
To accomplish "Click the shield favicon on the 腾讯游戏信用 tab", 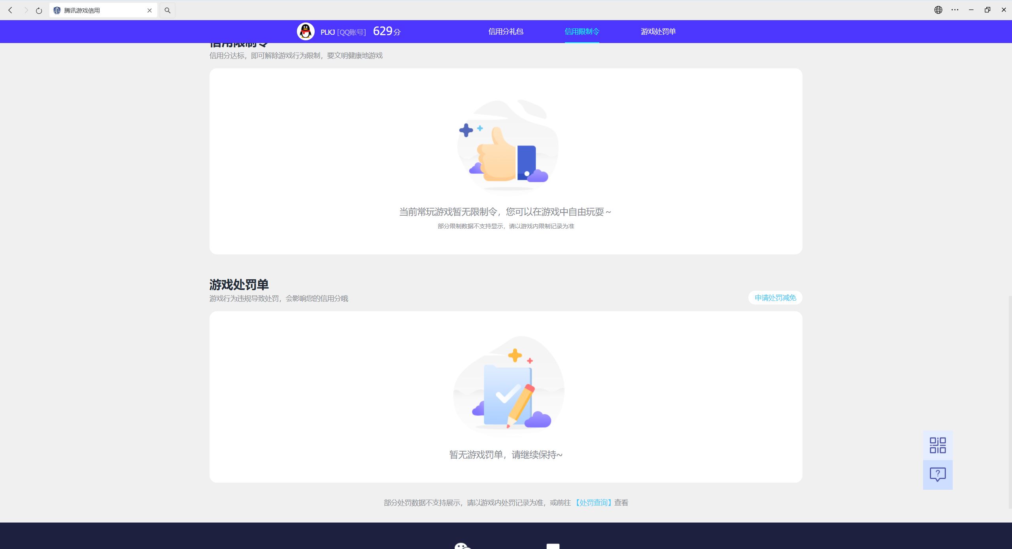I will [57, 10].
